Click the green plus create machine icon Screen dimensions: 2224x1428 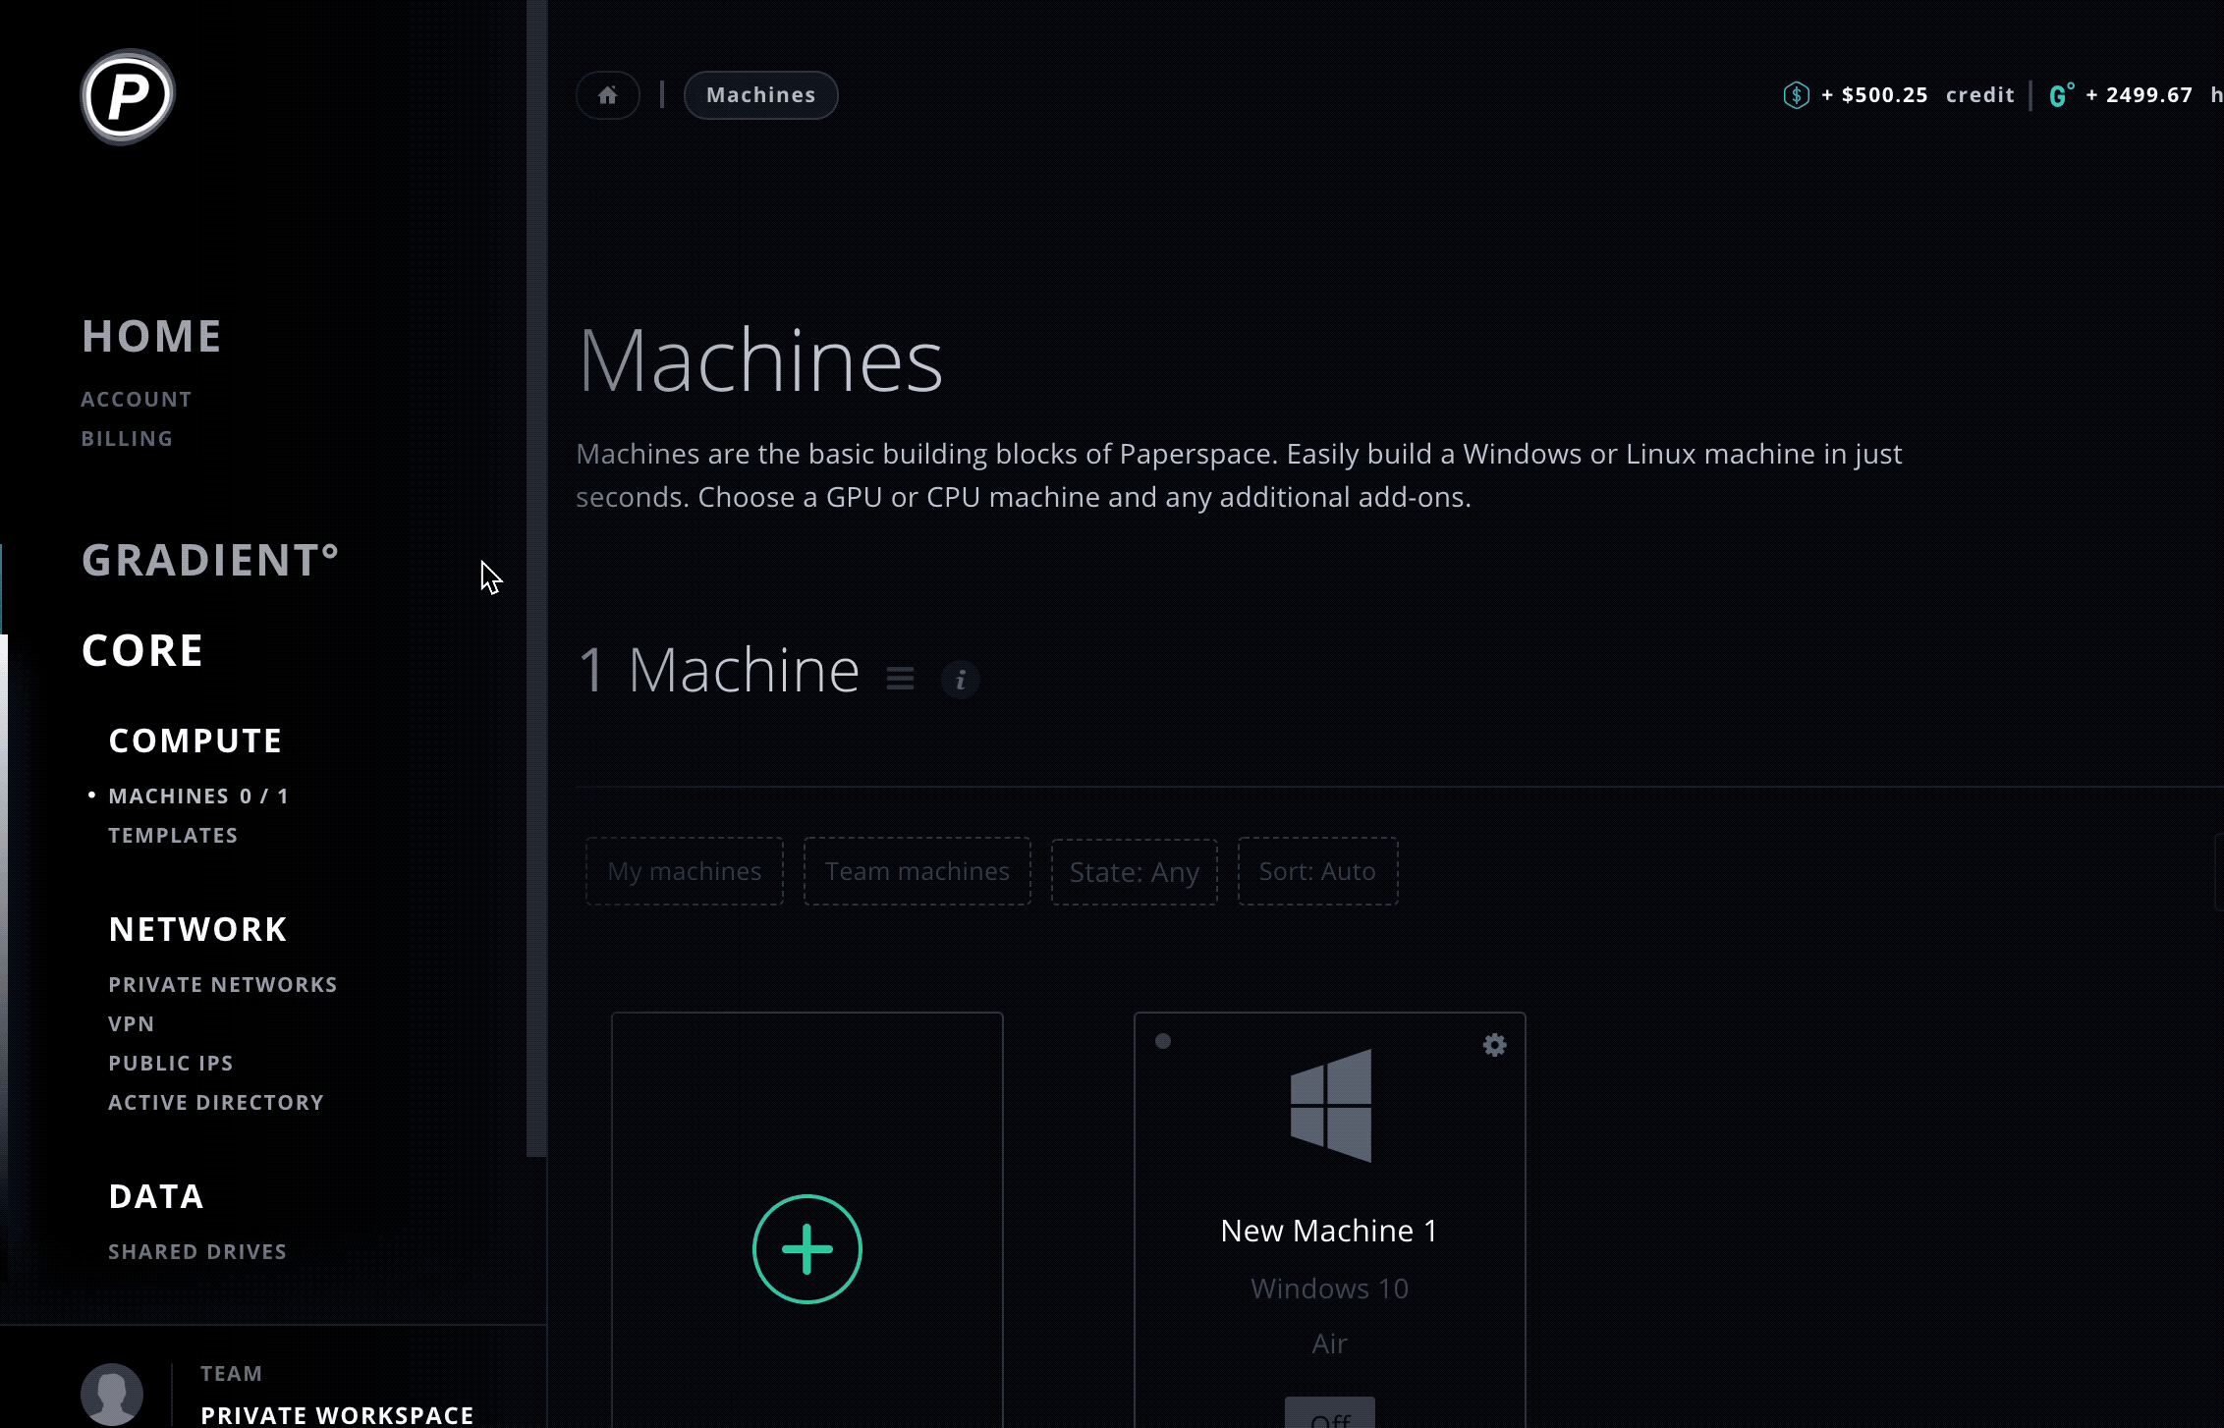point(806,1249)
